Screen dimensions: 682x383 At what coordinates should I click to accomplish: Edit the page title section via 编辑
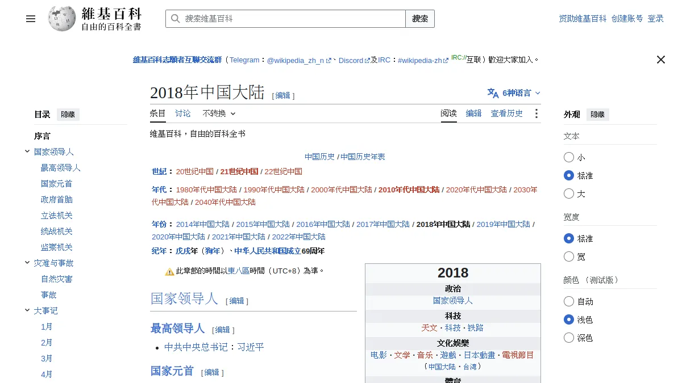(283, 95)
